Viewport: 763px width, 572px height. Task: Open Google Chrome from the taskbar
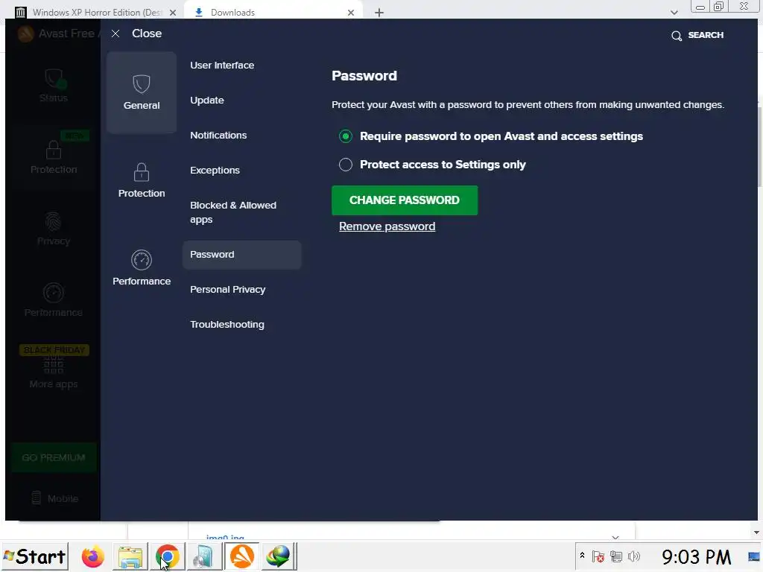(x=168, y=557)
